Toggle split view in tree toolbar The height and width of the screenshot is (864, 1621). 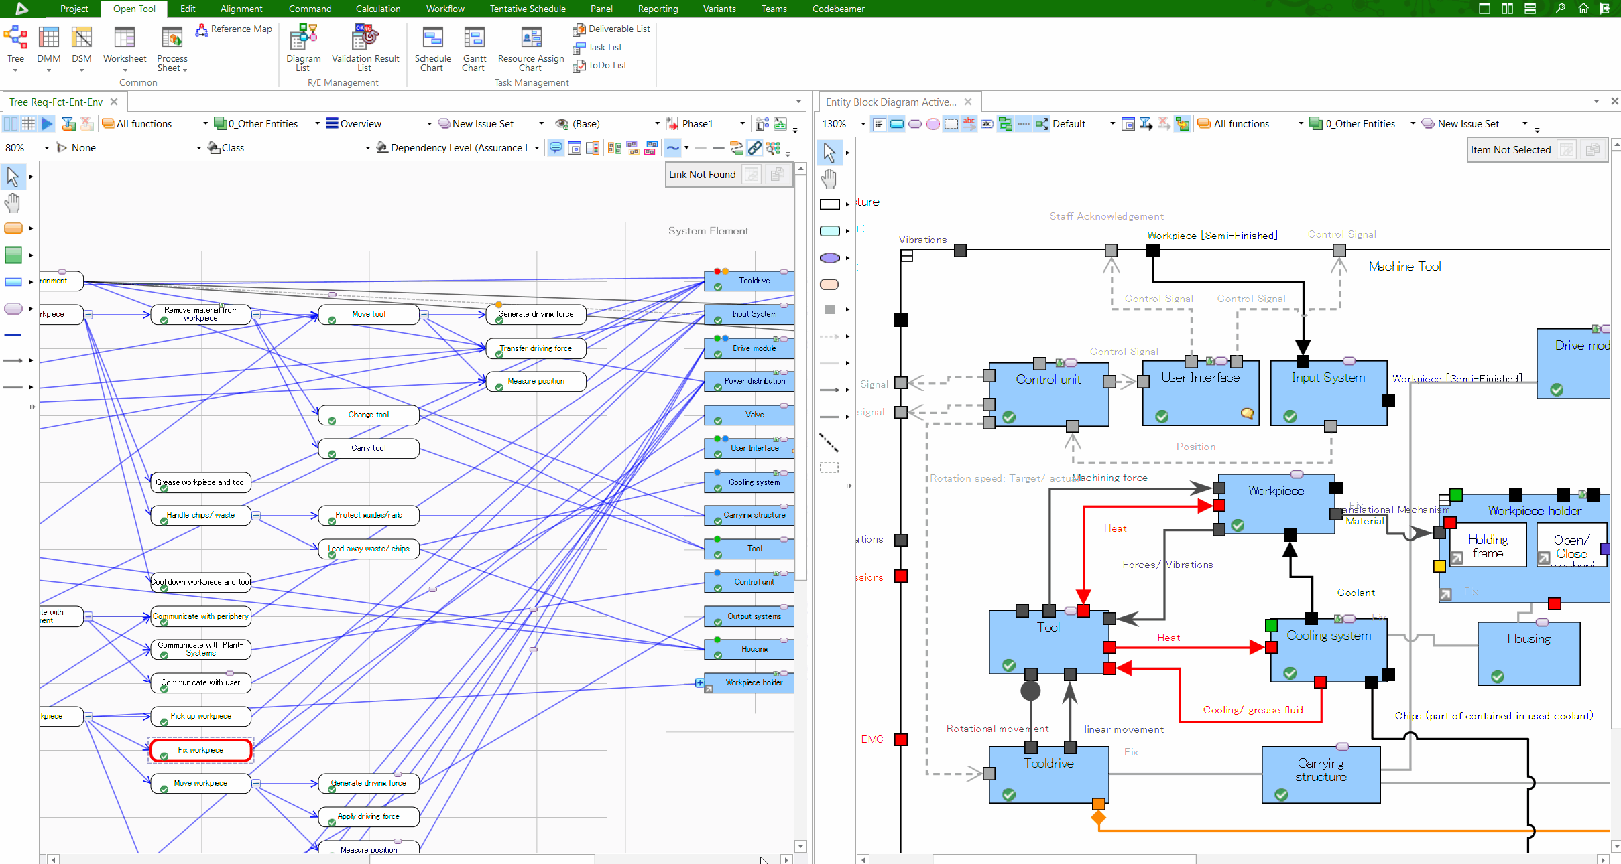coord(11,123)
